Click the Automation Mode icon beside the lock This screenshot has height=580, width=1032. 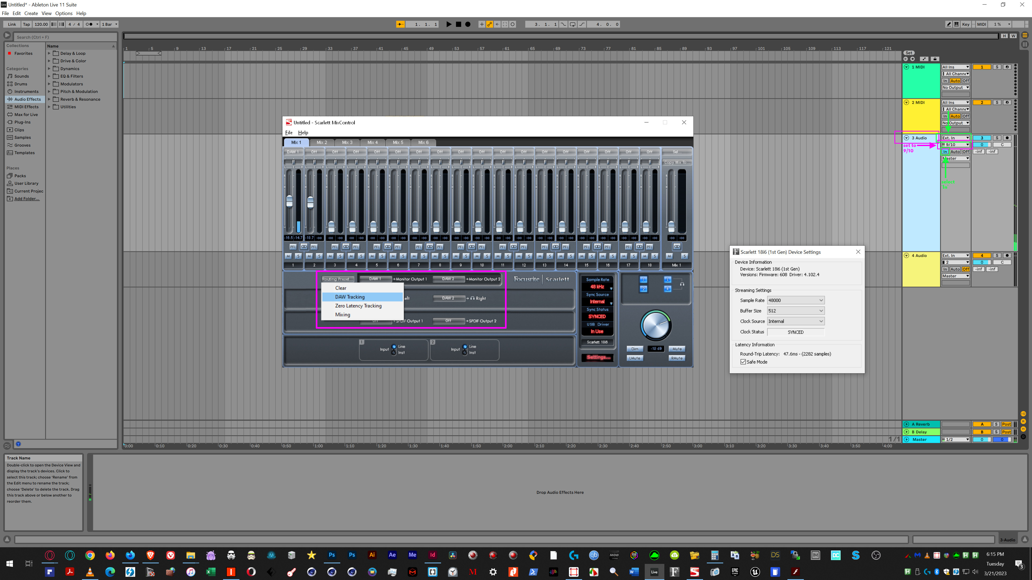(x=924, y=59)
